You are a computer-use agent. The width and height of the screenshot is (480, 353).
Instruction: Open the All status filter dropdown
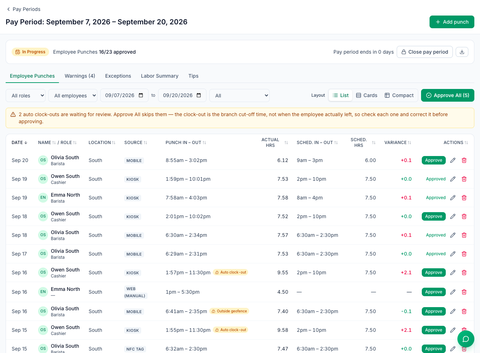240,96
